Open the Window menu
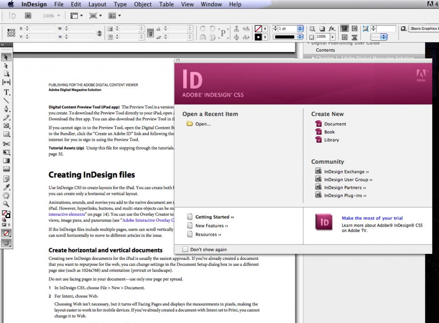439x323 pixels. click(x=211, y=4)
